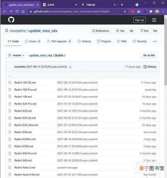Switch to the 头条号 tab
167x178 pixels.
coord(59,5)
